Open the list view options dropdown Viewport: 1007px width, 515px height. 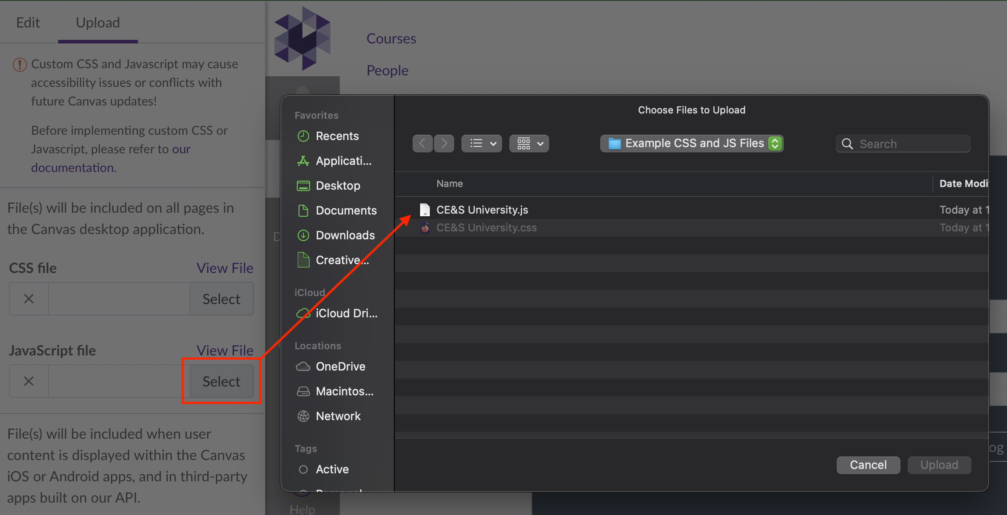[481, 143]
